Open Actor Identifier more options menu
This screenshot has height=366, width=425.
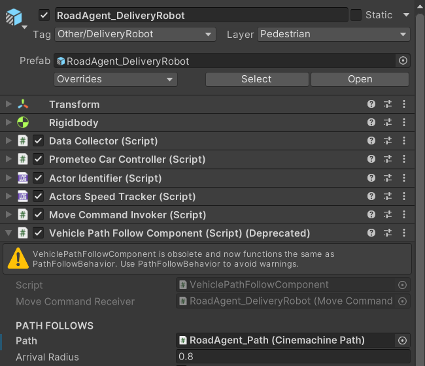point(404,178)
